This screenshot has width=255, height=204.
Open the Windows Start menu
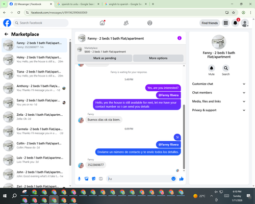[x=5, y=196]
